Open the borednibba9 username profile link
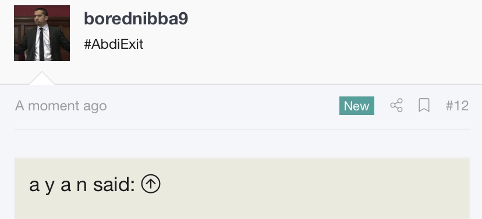 tap(136, 19)
